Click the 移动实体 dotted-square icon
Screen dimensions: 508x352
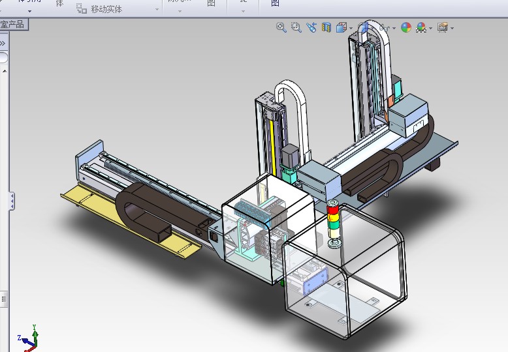(82, 8)
